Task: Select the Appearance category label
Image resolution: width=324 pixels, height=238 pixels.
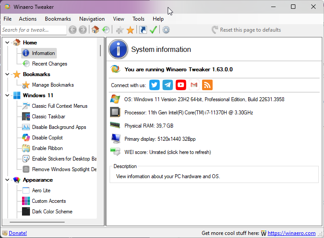Action: click(x=38, y=180)
